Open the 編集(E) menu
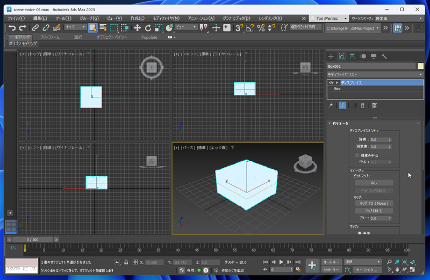Viewport: 430px width, 280px height. [40, 18]
